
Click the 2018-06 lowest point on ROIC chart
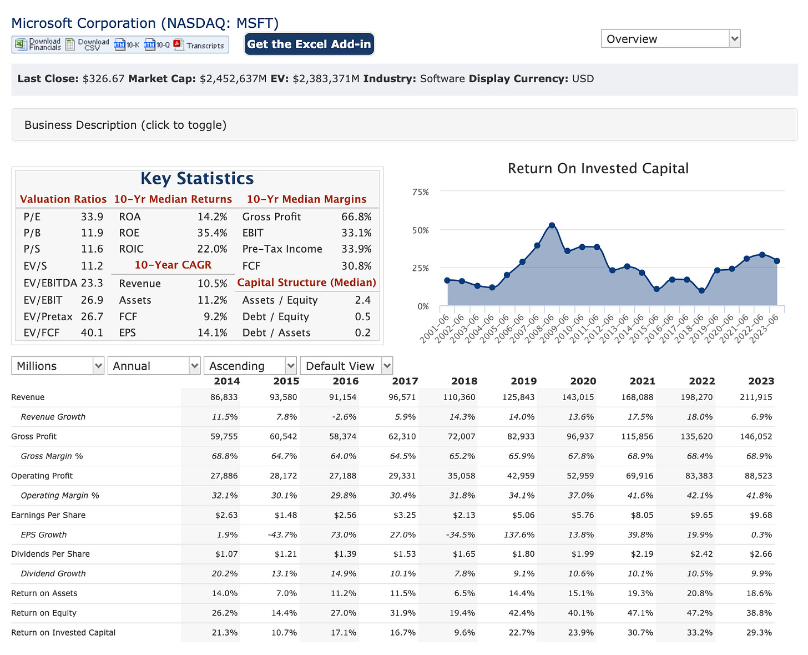tap(701, 290)
